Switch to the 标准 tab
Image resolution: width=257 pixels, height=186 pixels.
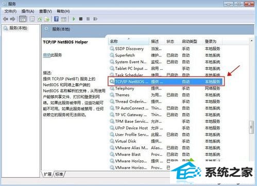tap(59, 174)
